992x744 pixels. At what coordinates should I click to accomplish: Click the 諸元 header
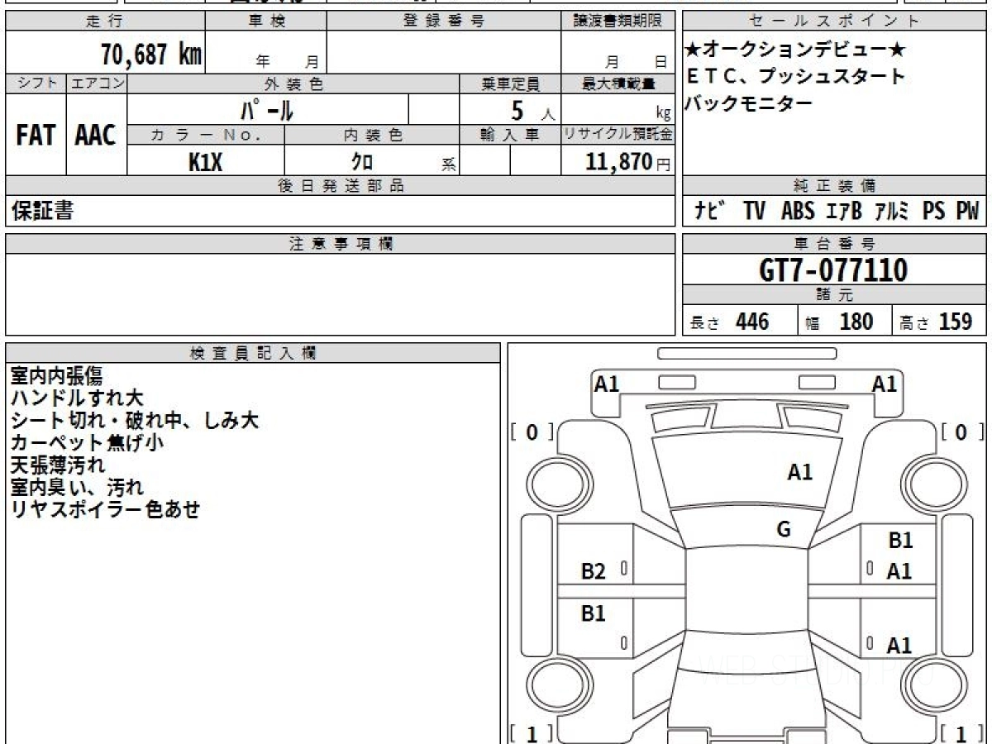coord(835,295)
